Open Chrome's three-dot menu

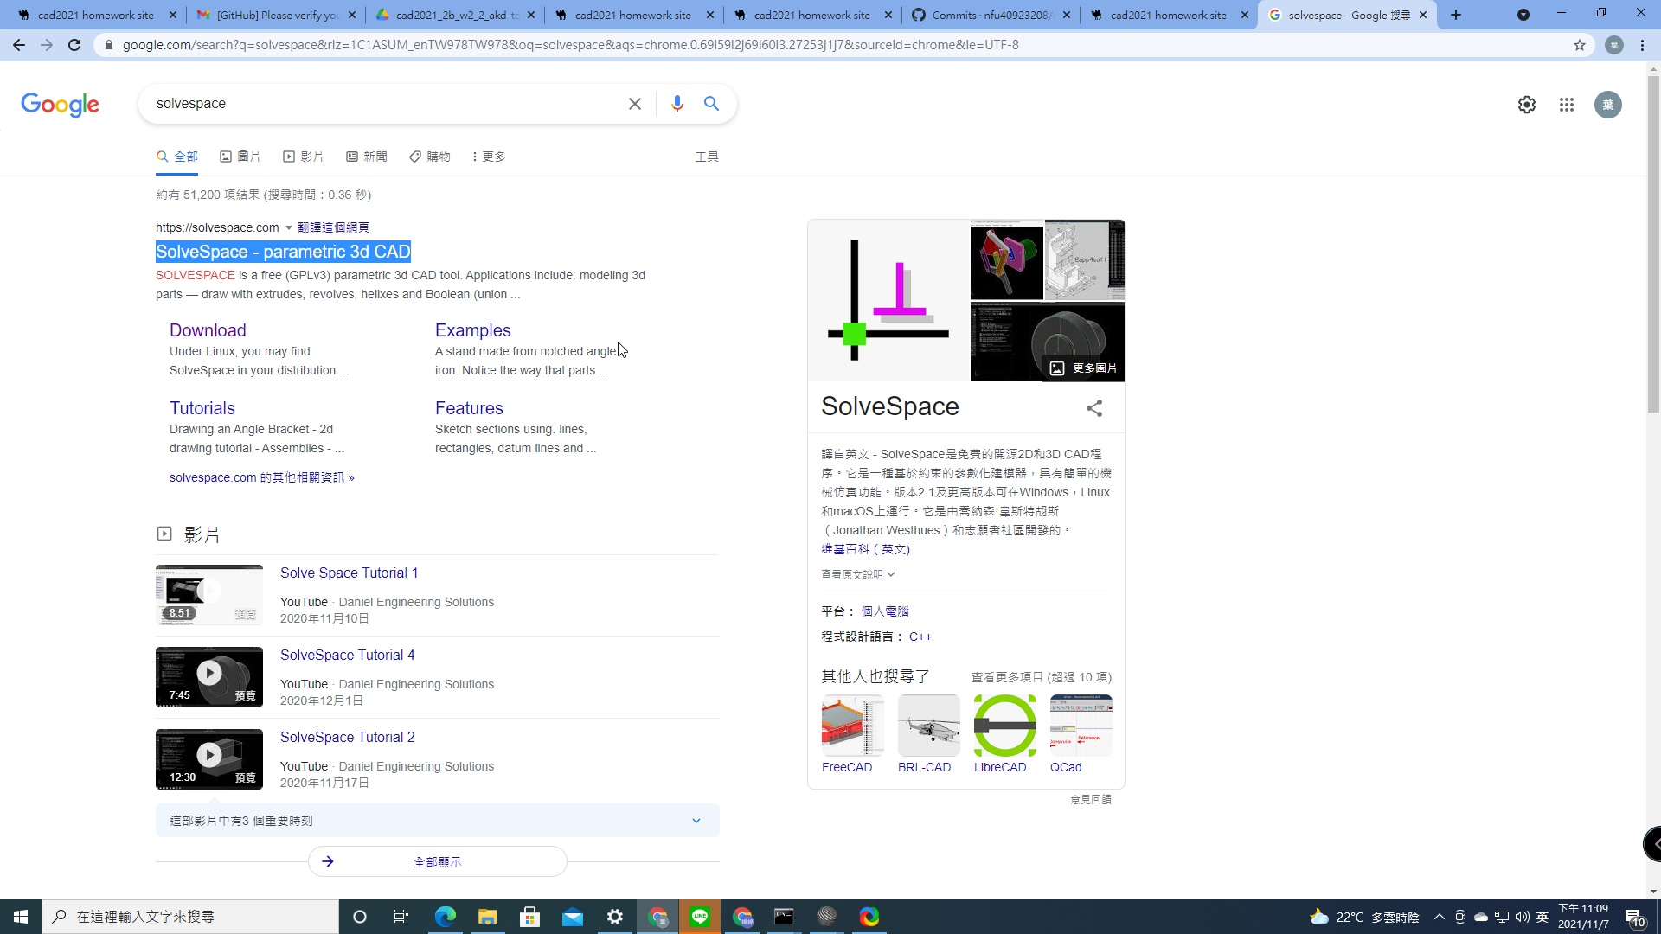point(1643,45)
